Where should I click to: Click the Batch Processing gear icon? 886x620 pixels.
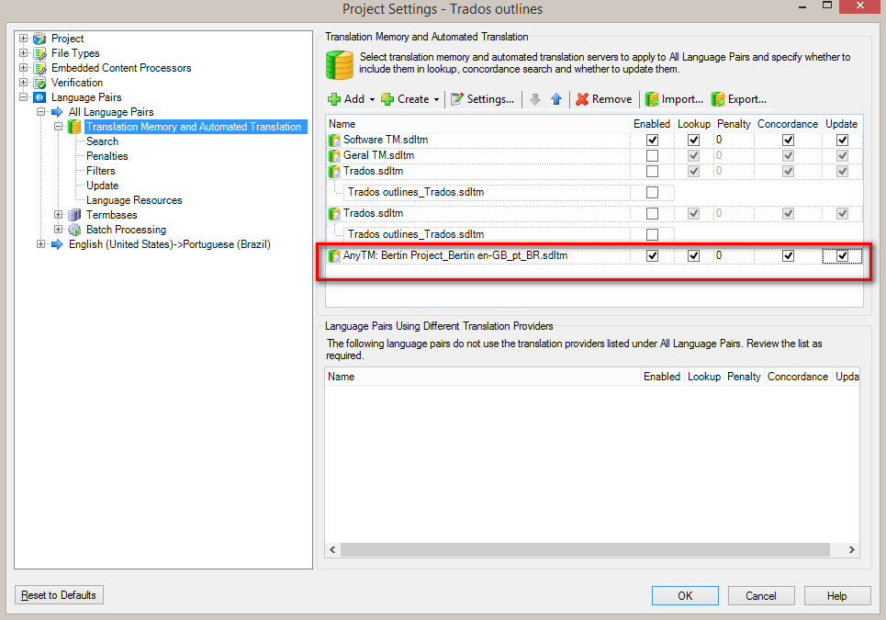point(74,230)
